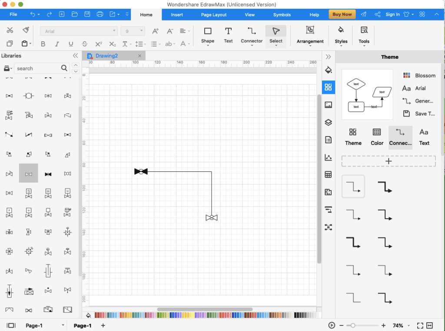Click Sign In

pyautogui.click(x=392, y=14)
